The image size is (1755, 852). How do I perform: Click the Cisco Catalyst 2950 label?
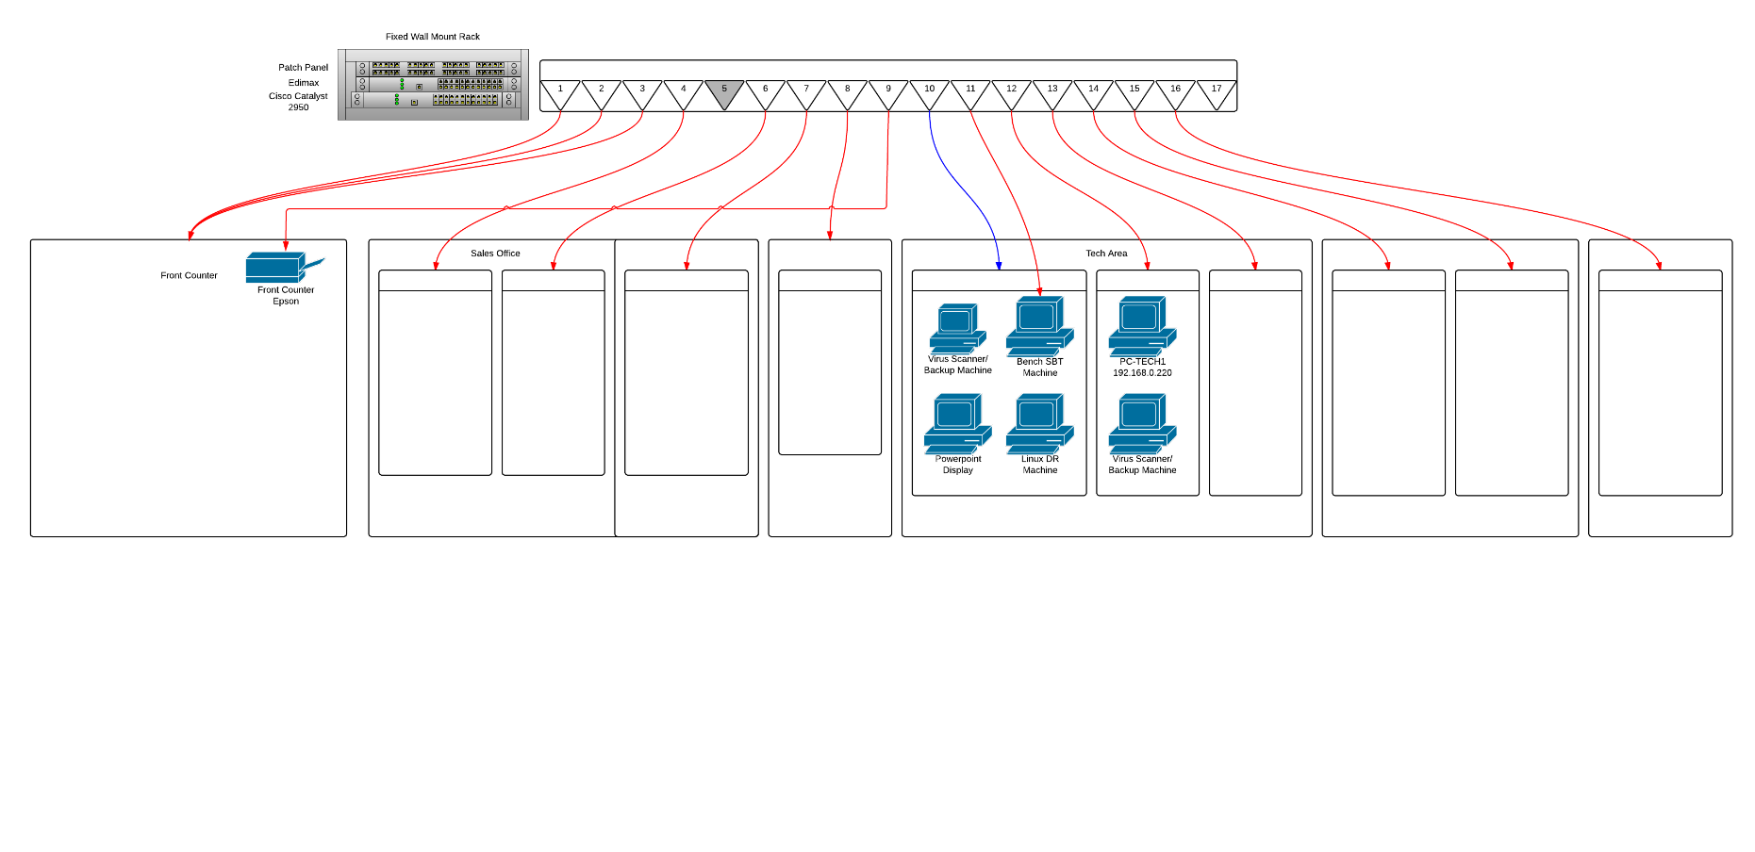point(298,102)
